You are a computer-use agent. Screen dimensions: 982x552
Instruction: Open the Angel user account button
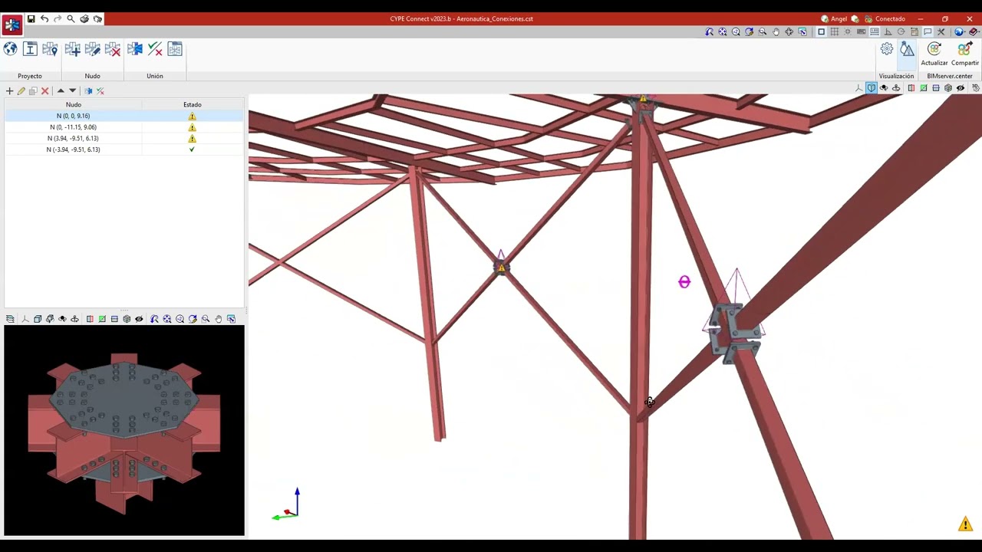pos(834,18)
